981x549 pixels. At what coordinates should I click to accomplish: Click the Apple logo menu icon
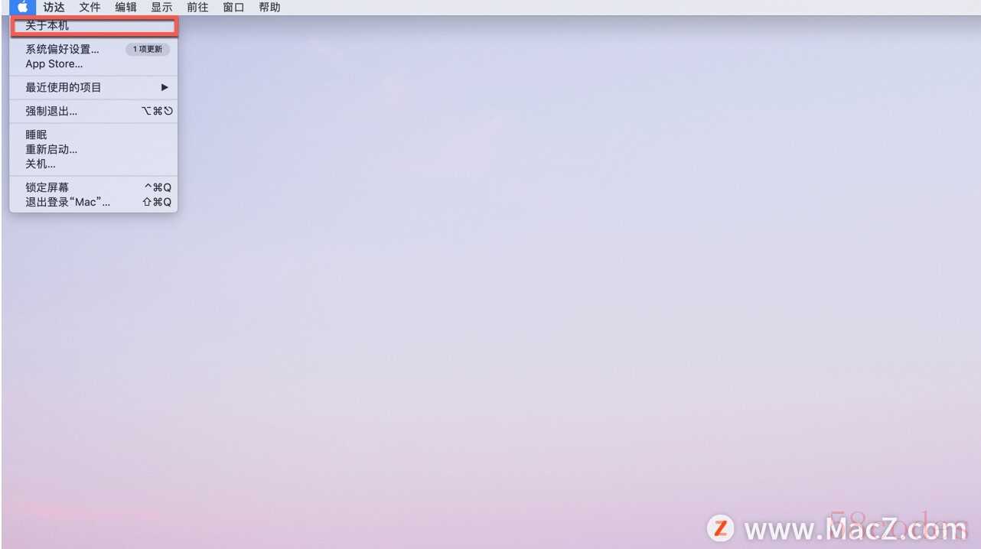pos(23,8)
